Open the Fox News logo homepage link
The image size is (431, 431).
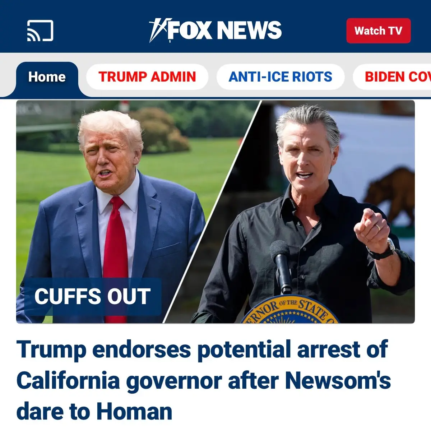(215, 30)
